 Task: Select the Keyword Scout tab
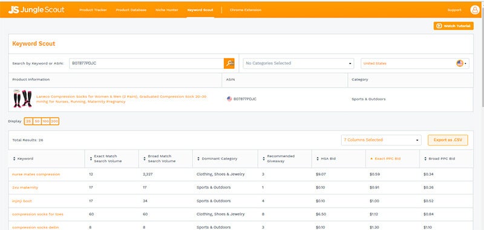point(200,10)
